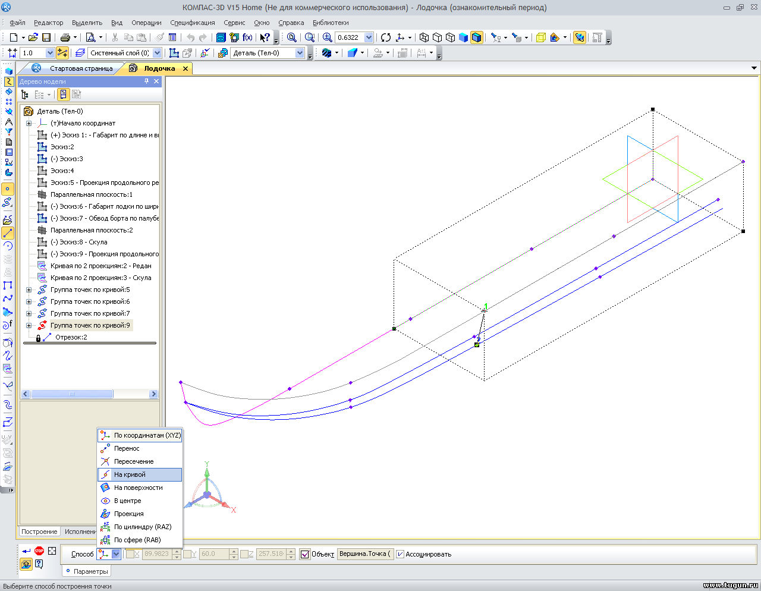This screenshot has height=591, width=761.
Task: Toggle the Ассоциировать checkbox
Action: (400, 554)
